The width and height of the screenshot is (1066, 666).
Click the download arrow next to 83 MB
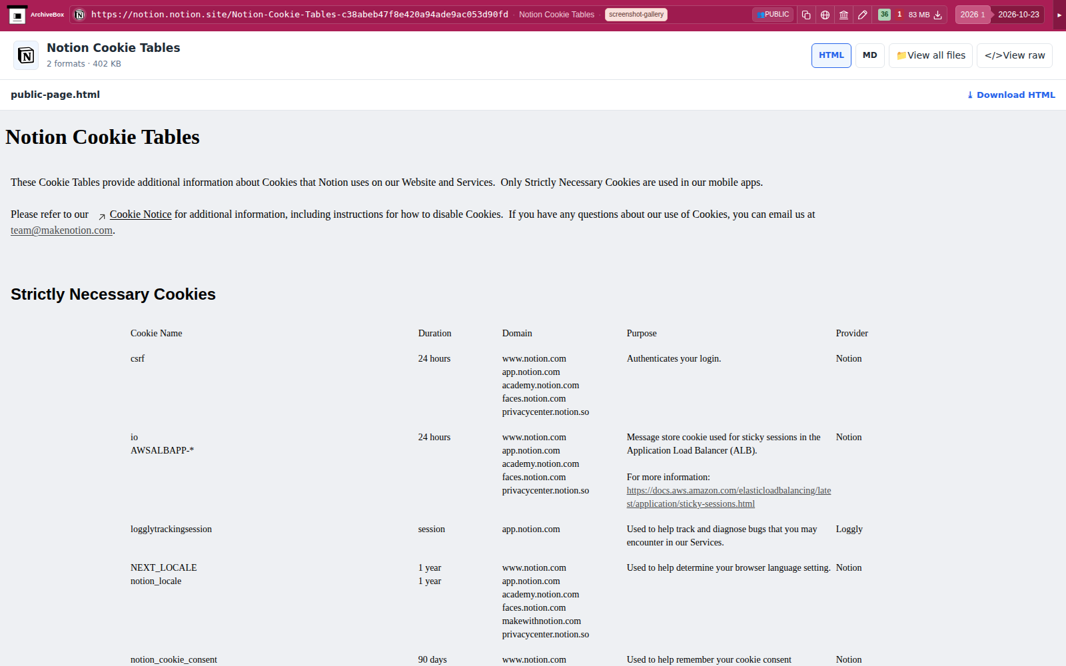coord(937,15)
